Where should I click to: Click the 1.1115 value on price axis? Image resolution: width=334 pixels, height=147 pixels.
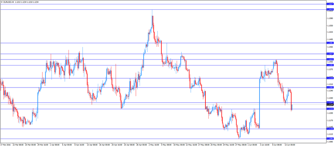(x=330, y=134)
